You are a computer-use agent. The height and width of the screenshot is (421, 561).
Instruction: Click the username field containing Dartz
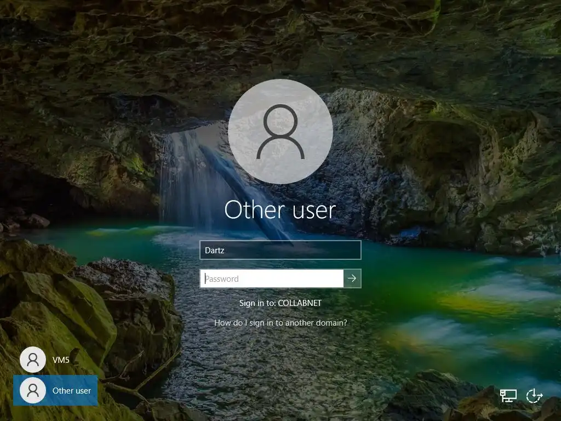tap(280, 250)
